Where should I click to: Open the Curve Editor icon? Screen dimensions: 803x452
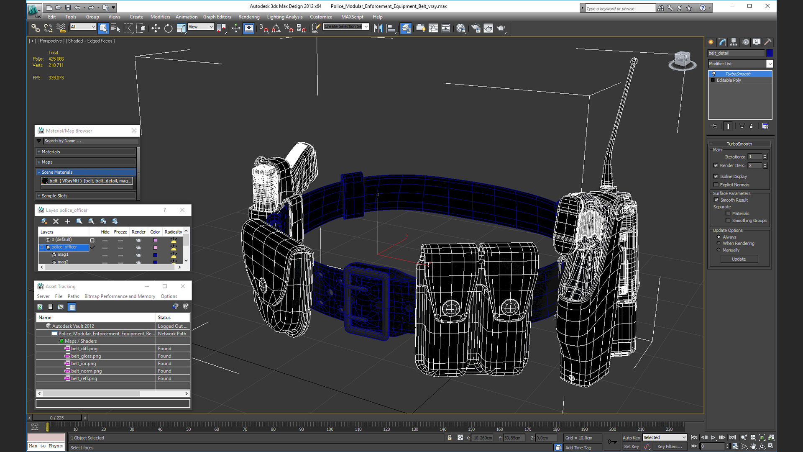click(433, 28)
